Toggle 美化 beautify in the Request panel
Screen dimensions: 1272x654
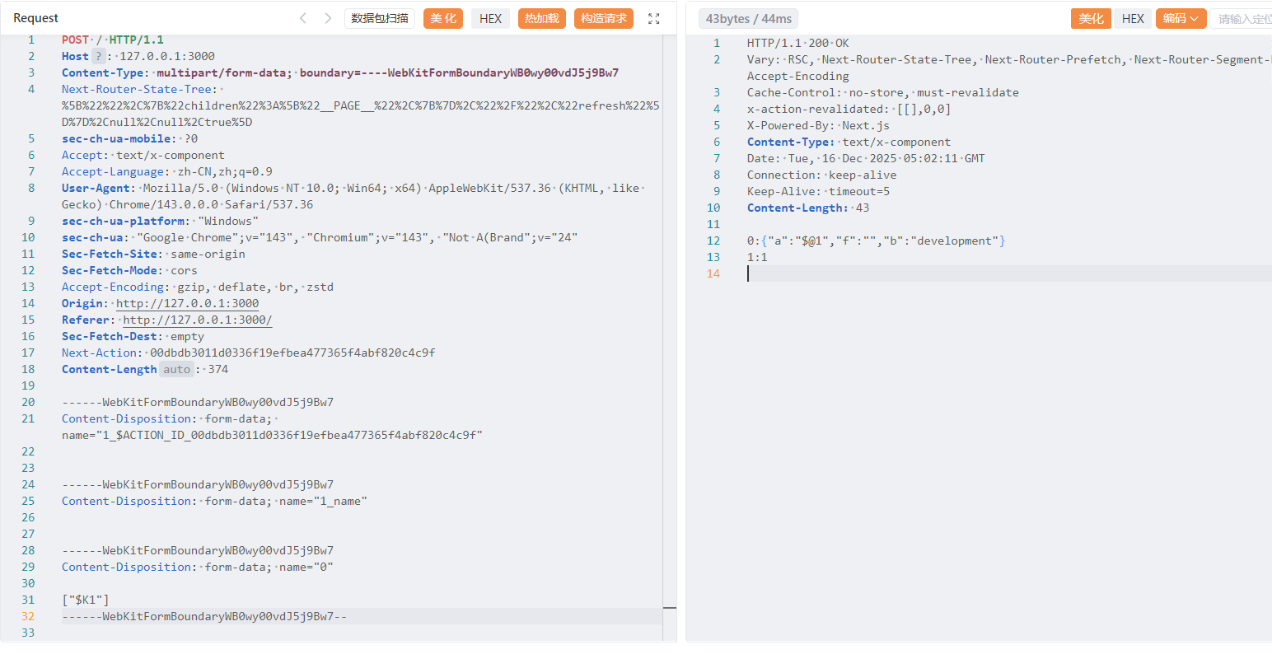pyautogui.click(x=443, y=18)
